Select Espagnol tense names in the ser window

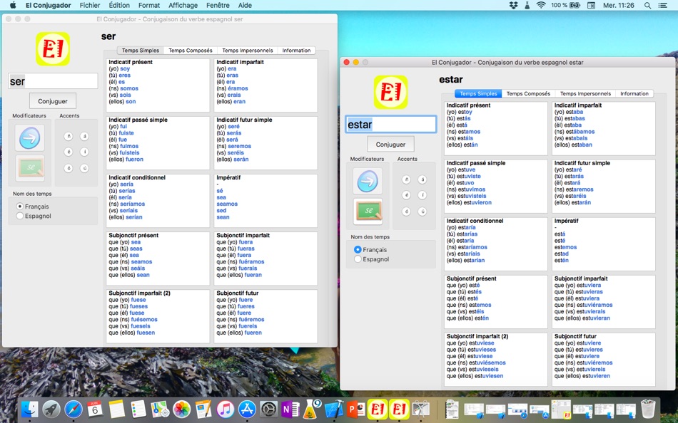34,216
